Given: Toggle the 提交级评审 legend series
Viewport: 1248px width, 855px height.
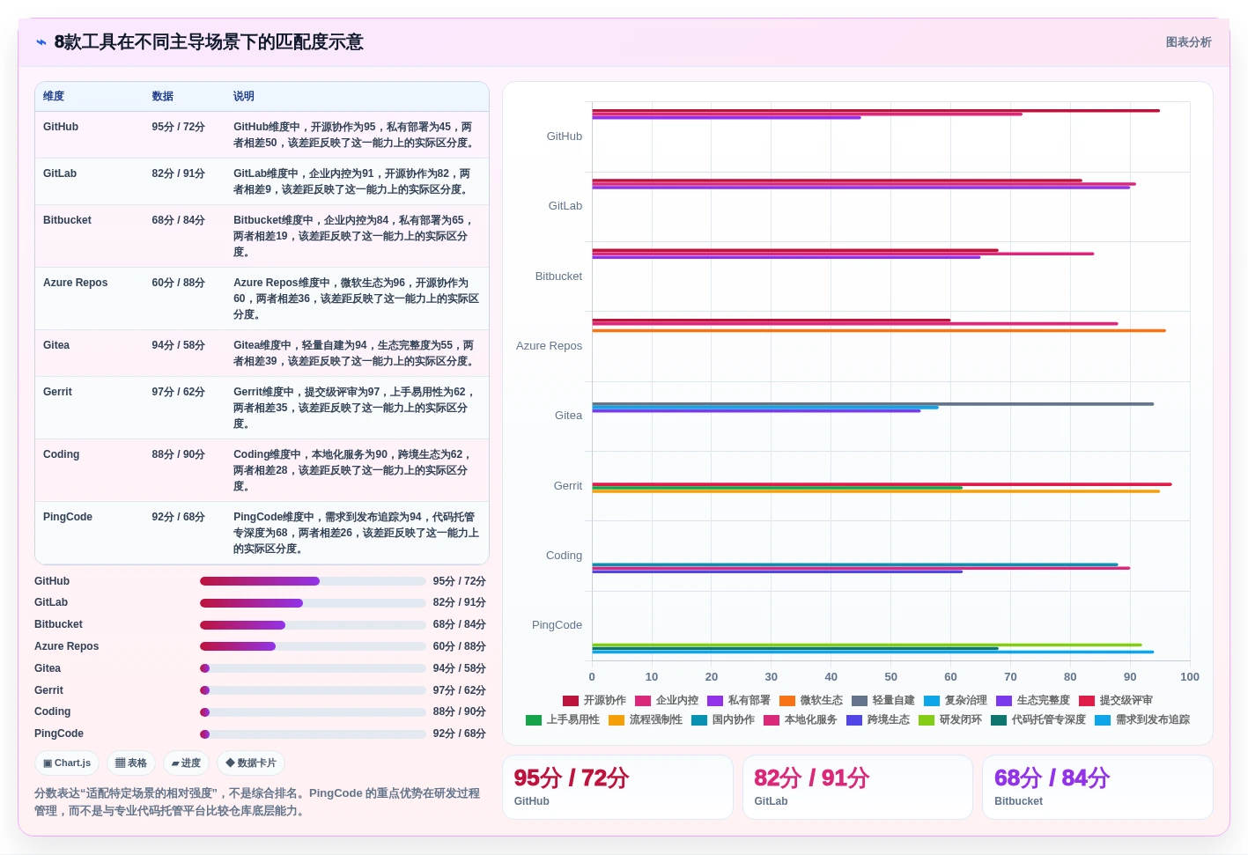Looking at the screenshot, I should (x=1116, y=701).
